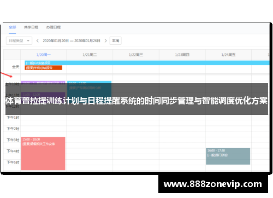Click the 本周 button
The height and width of the screenshot is (198, 273).
click(x=115, y=40)
